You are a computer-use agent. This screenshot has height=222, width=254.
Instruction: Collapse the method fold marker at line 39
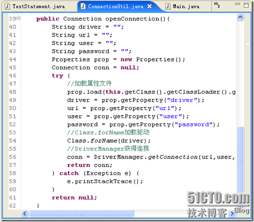pyautogui.click(x=19, y=18)
